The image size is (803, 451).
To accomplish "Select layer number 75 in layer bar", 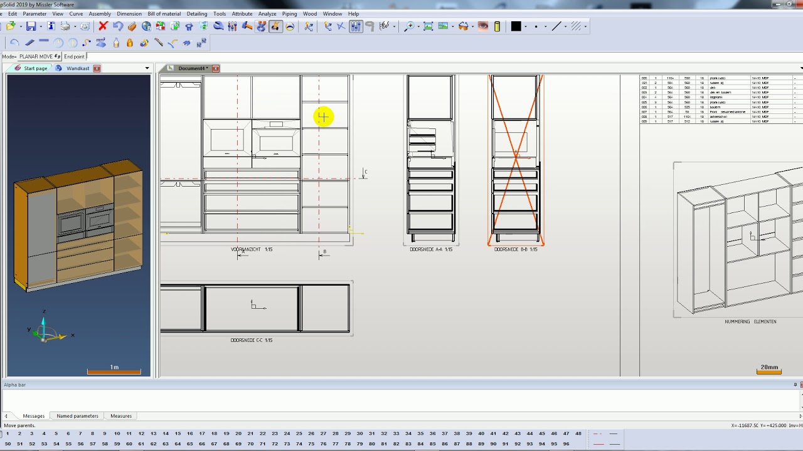I will [x=311, y=444].
